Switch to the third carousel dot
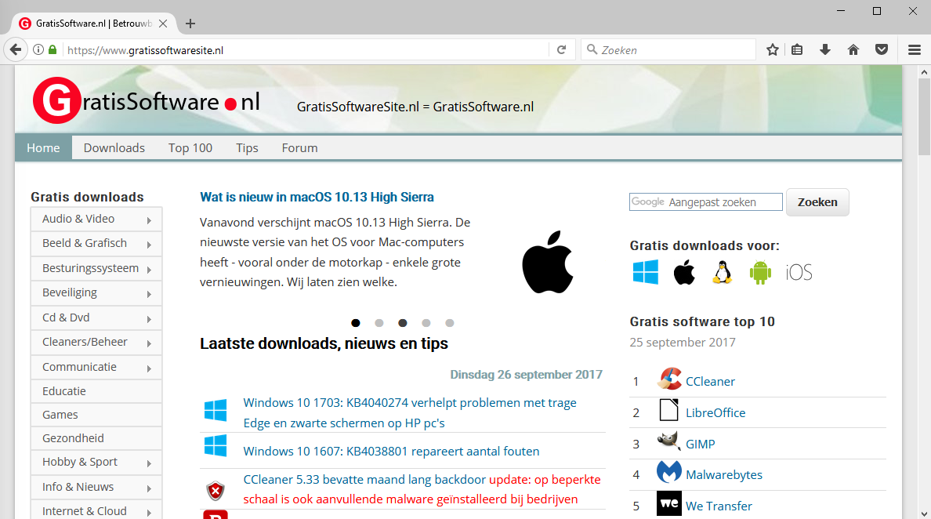This screenshot has height=519, width=931. click(403, 323)
